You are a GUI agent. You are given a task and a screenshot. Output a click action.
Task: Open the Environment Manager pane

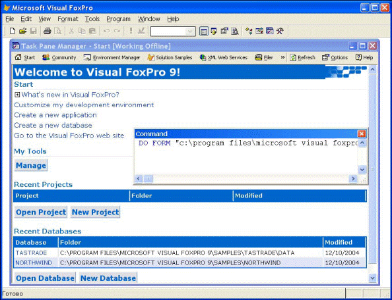click(112, 57)
